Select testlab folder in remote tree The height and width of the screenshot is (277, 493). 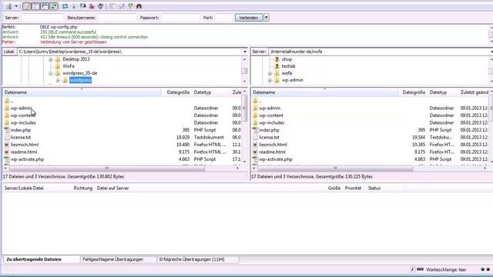tap(288, 66)
